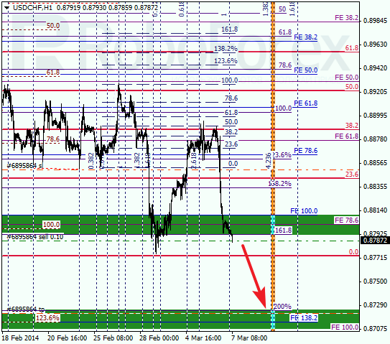The height and width of the screenshot is (344, 390).
Task: Click the FE 78.6 purple label on right
Action: click(x=346, y=220)
